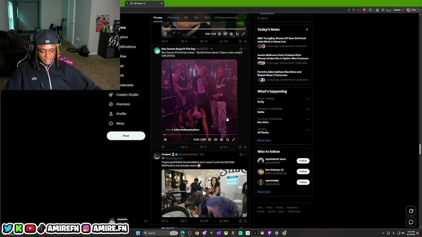Repost the Cooked post about Treyliving

pyautogui.click(x=184, y=221)
